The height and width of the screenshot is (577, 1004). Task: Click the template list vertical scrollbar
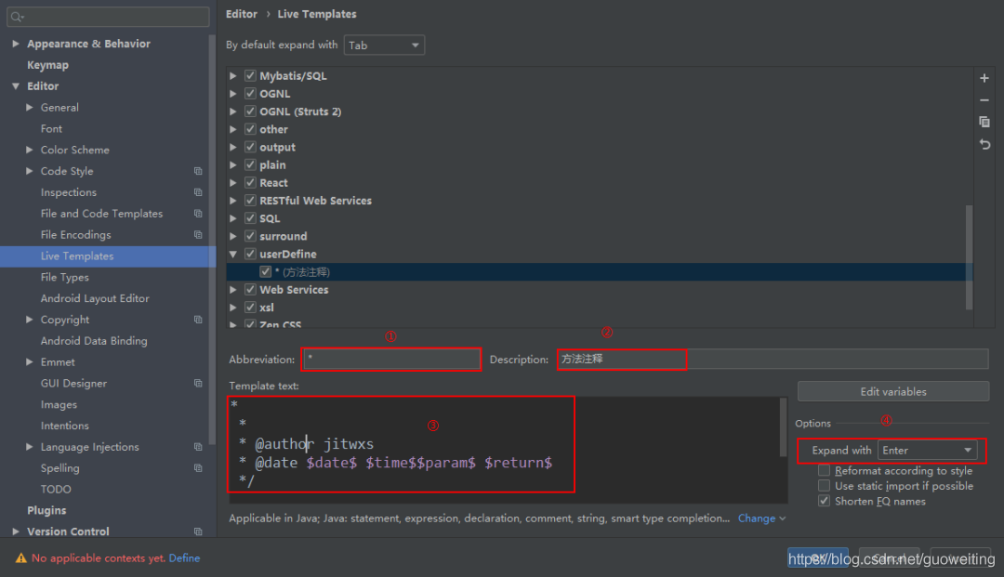[970, 256]
